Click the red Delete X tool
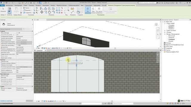 click(62, 12)
